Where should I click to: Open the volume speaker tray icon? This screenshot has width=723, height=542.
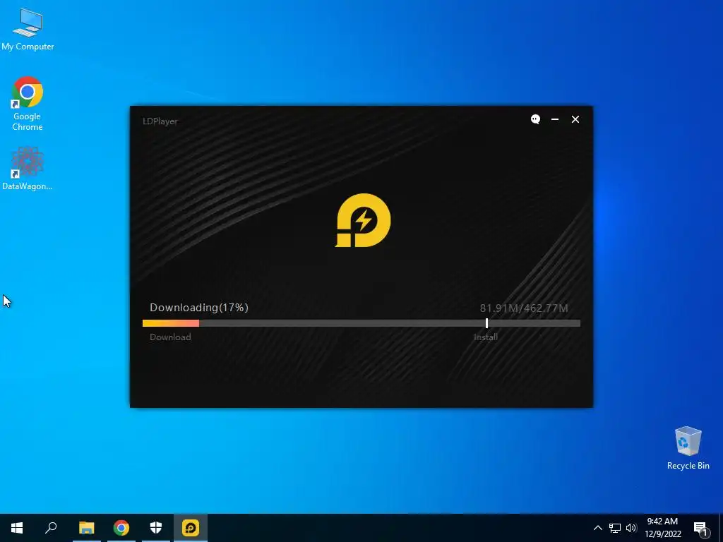631,528
